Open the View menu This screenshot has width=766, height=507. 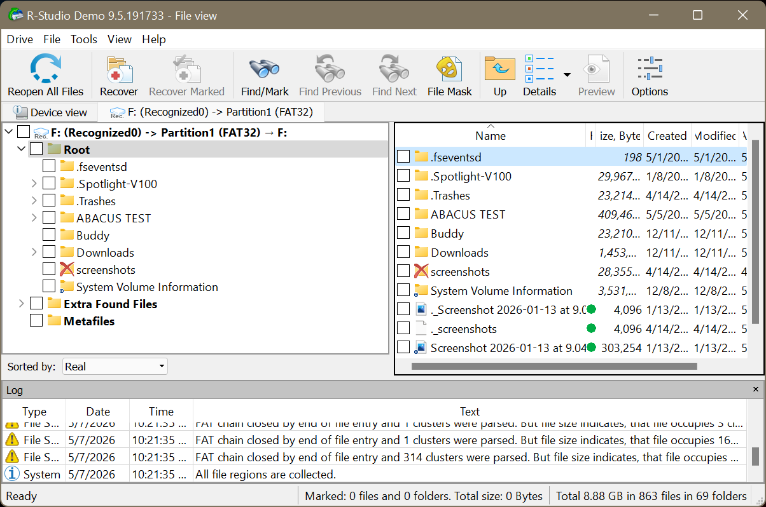click(120, 39)
